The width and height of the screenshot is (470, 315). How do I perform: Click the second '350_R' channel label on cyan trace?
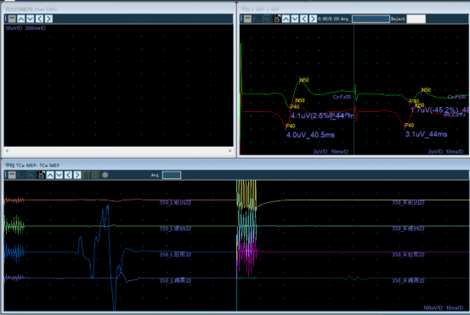[408, 228]
